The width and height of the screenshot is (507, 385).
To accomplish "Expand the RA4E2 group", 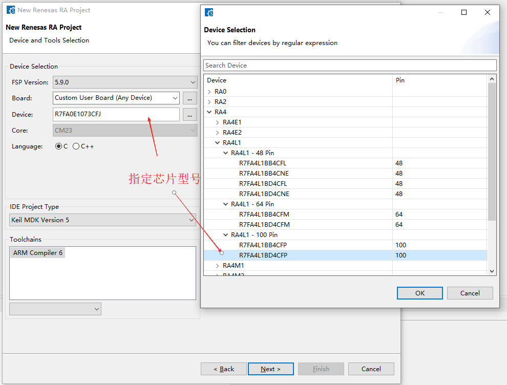I will tap(217, 133).
